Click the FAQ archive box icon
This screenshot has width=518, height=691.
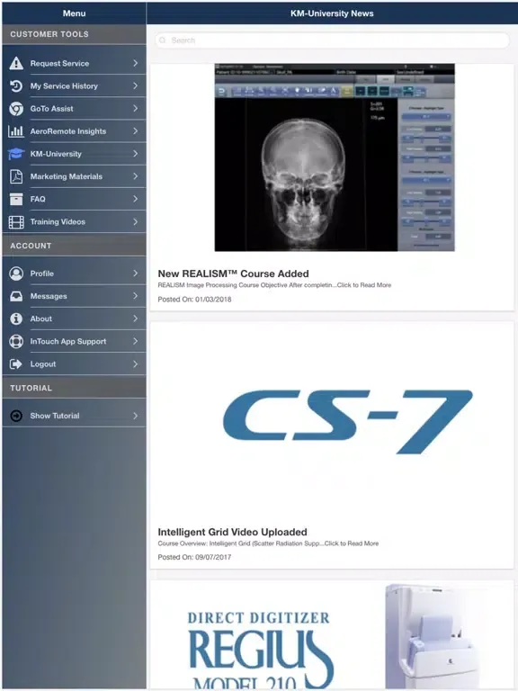[x=16, y=199]
